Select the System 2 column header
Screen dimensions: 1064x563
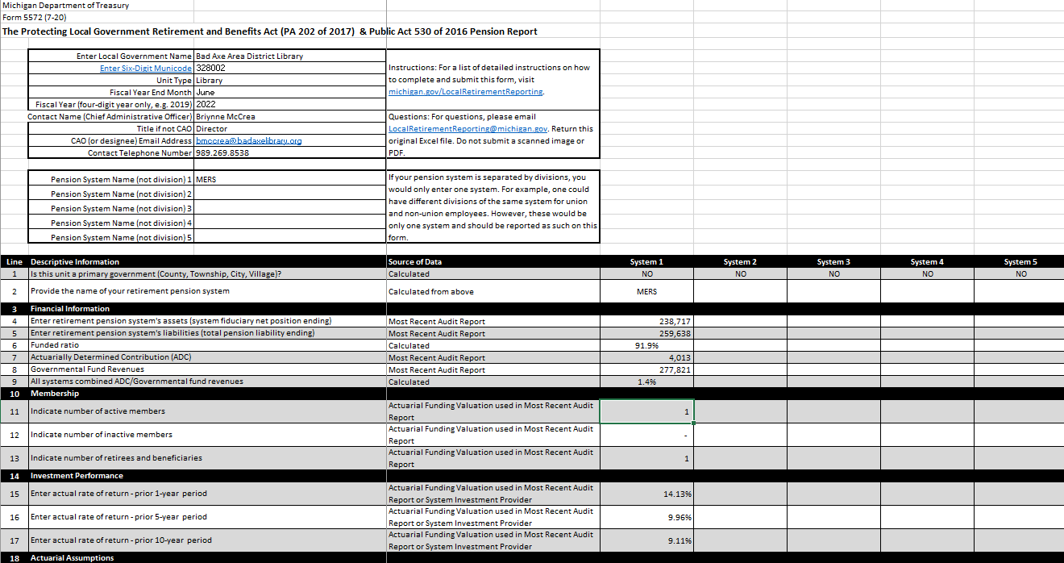740,261
